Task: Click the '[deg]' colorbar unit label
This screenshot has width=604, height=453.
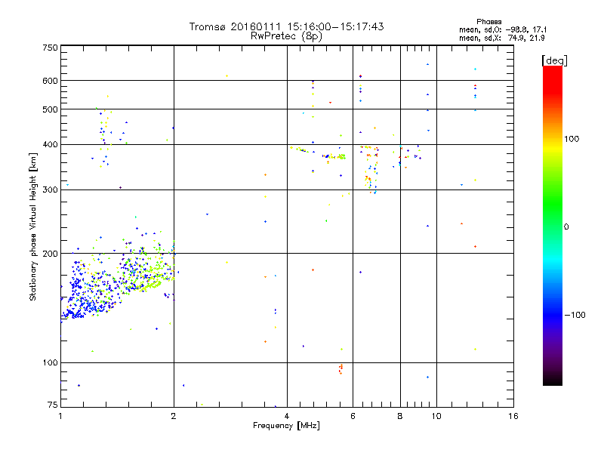Action: point(554,60)
